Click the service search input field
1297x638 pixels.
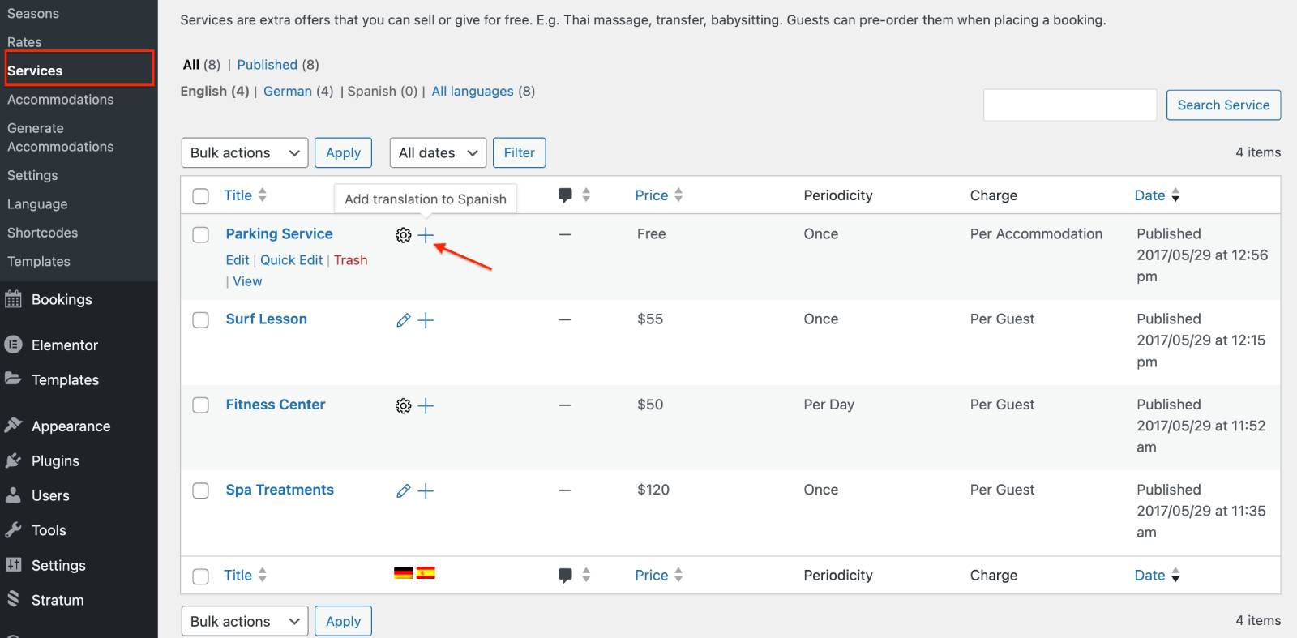click(1069, 105)
